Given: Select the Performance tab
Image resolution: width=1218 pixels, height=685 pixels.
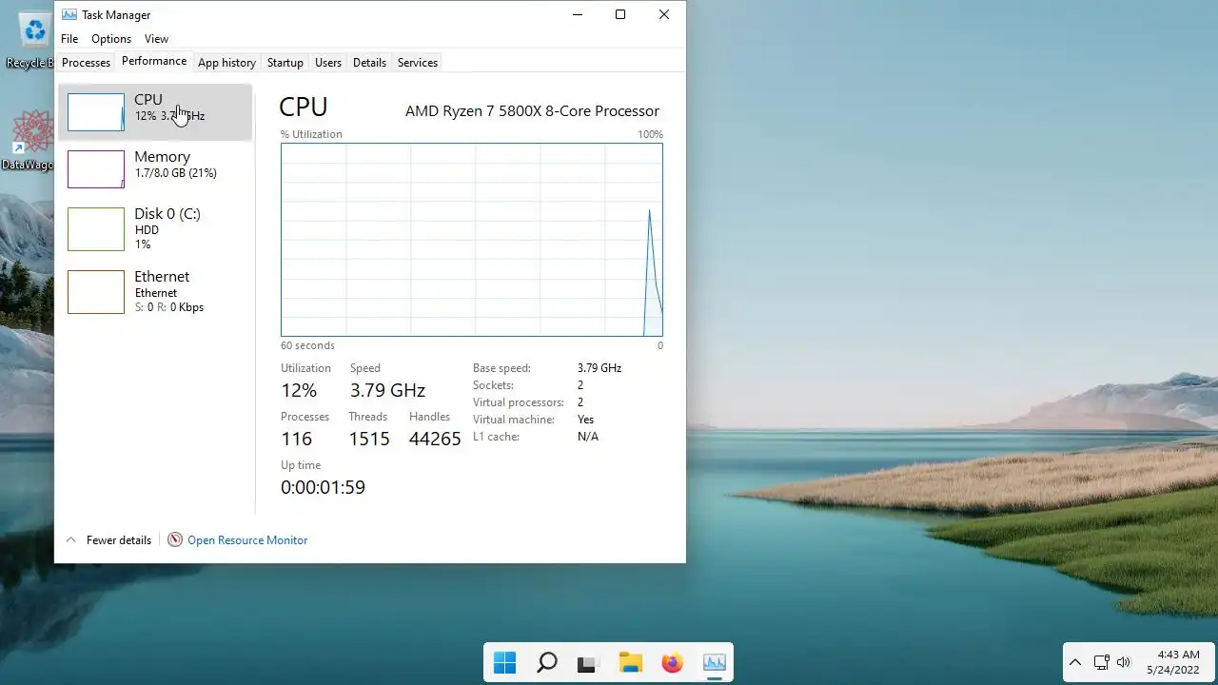Looking at the screenshot, I should (x=154, y=61).
